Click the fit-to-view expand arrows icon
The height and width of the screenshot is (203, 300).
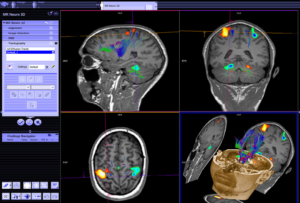pyautogui.click(x=5, y=196)
